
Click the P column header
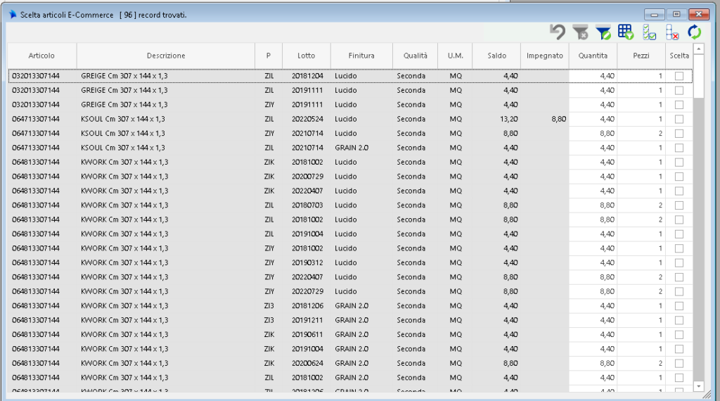(x=269, y=56)
